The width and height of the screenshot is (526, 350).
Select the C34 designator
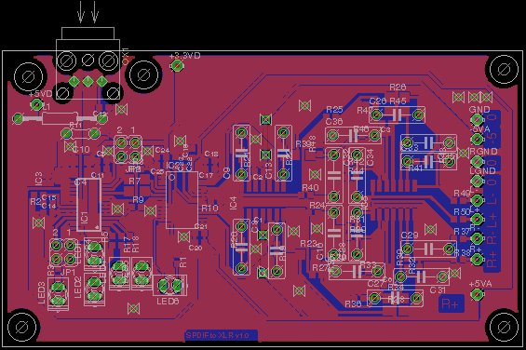coord(370,157)
